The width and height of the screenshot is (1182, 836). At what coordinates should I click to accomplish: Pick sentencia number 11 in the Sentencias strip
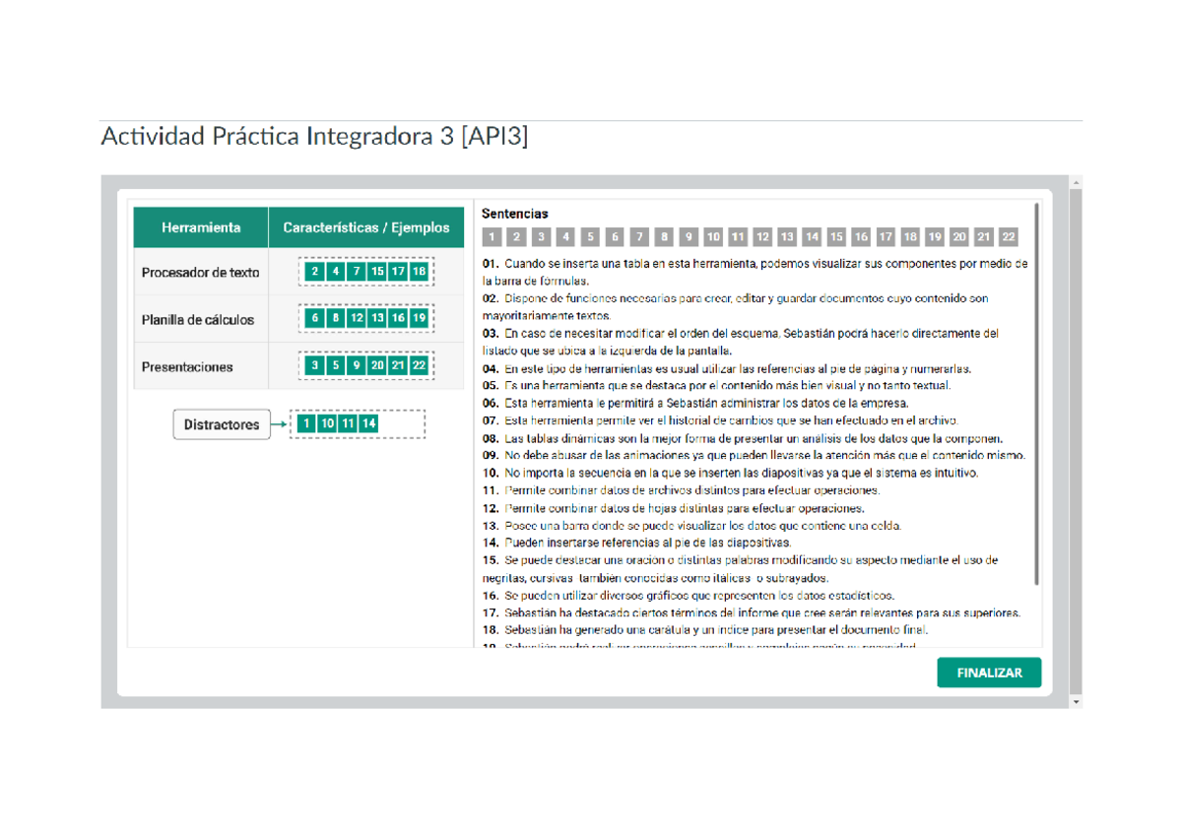738,236
